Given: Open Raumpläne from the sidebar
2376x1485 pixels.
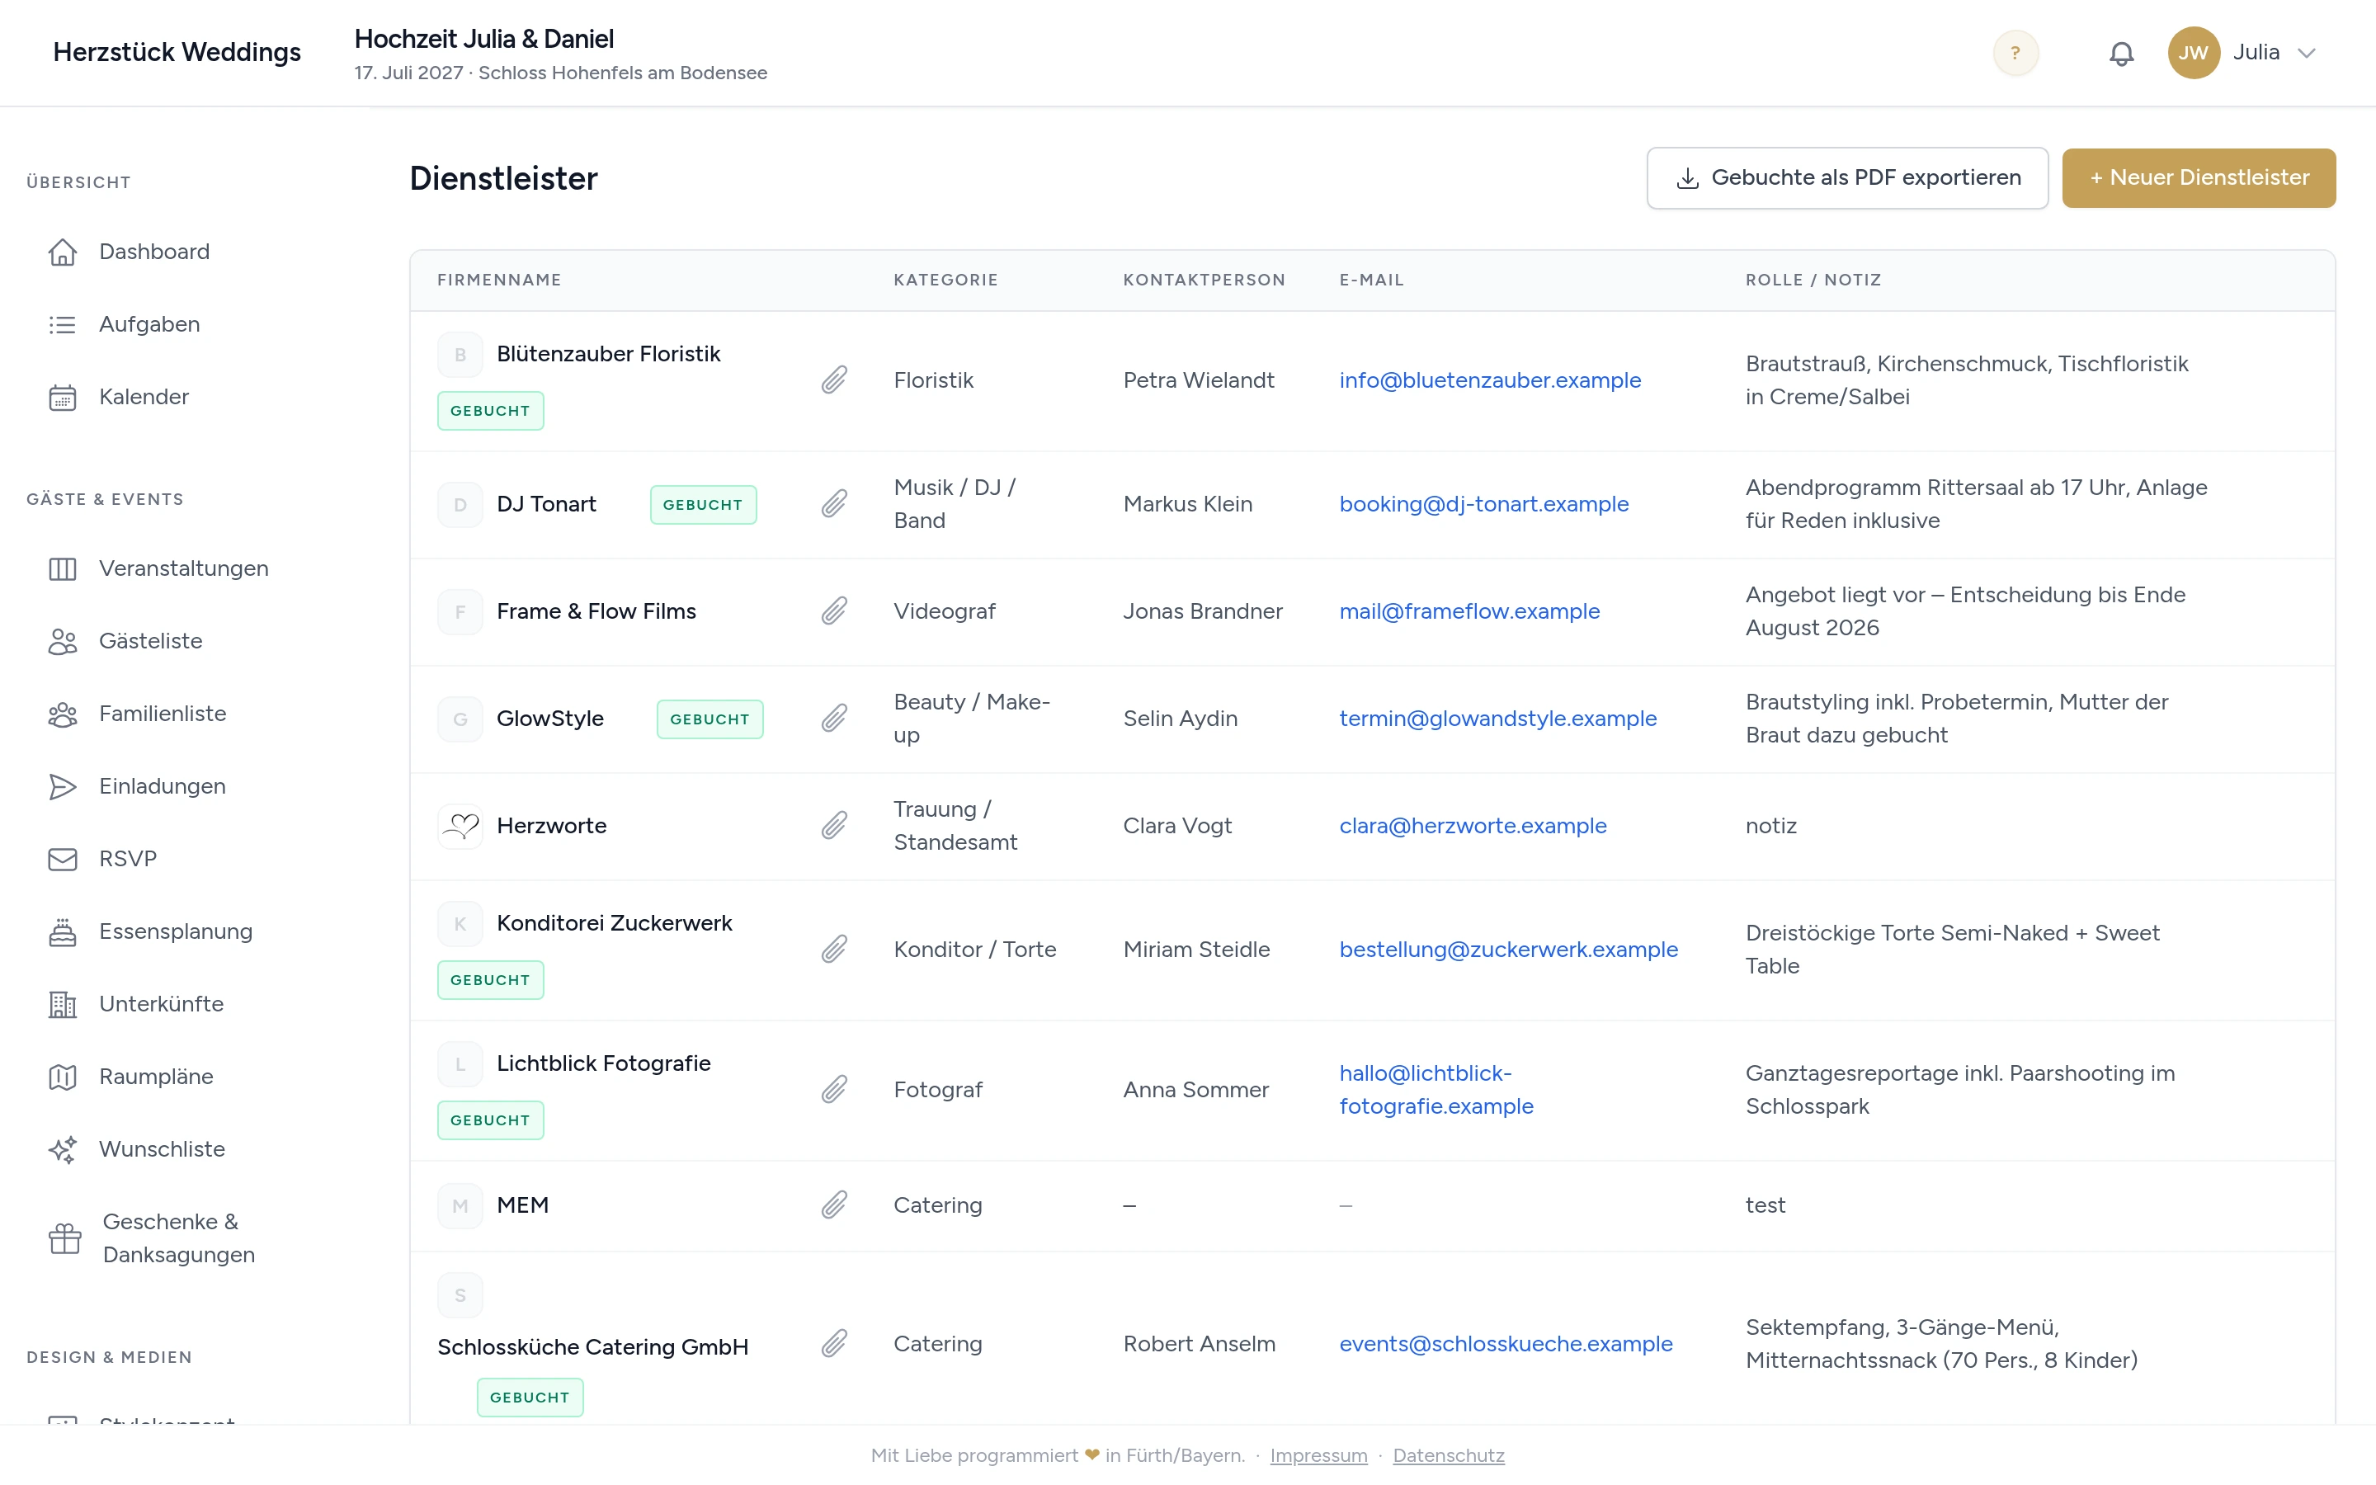Looking at the screenshot, I should click(x=156, y=1077).
